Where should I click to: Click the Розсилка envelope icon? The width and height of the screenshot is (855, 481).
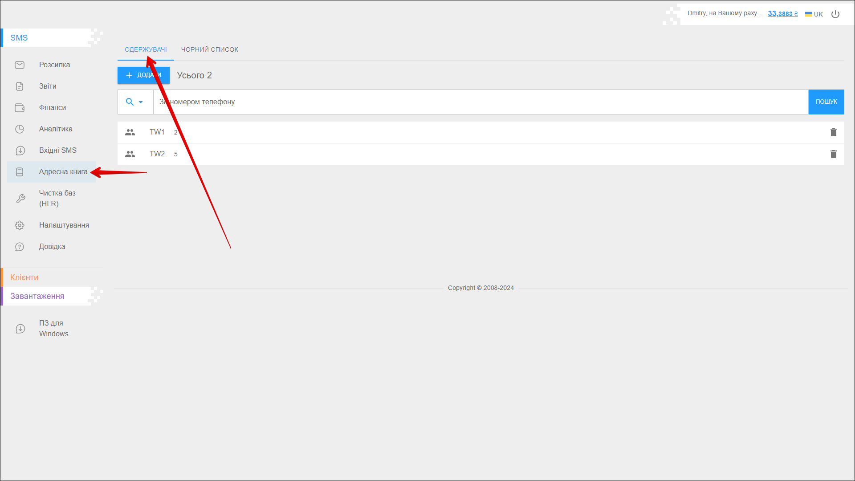20,65
